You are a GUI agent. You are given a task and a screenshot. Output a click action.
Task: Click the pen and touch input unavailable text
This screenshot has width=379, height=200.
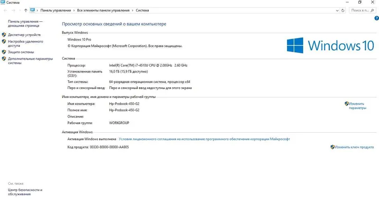click(x=150, y=88)
